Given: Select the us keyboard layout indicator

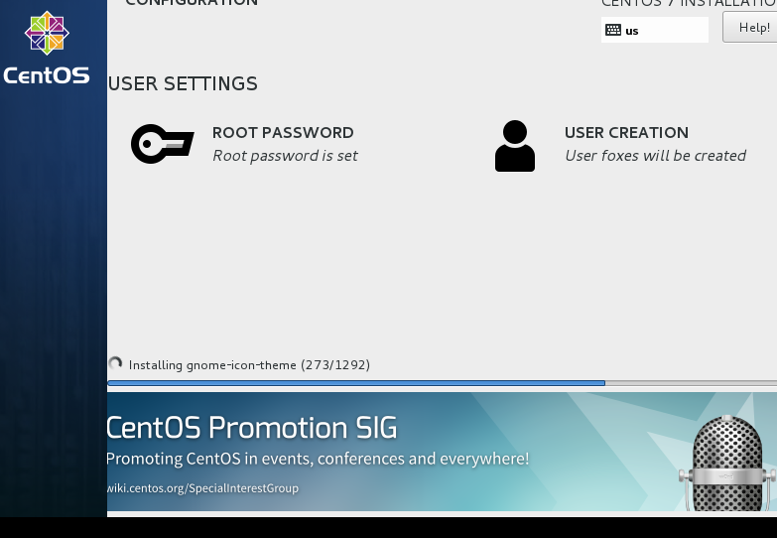Looking at the screenshot, I should [x=655, y=30].
